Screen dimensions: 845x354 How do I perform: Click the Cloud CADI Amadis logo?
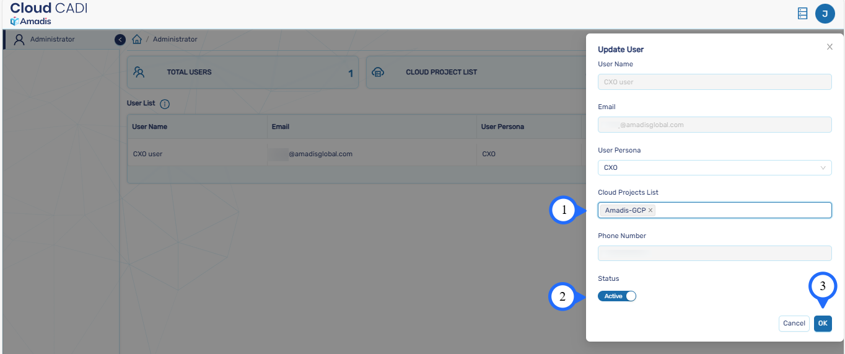(49, 14)
